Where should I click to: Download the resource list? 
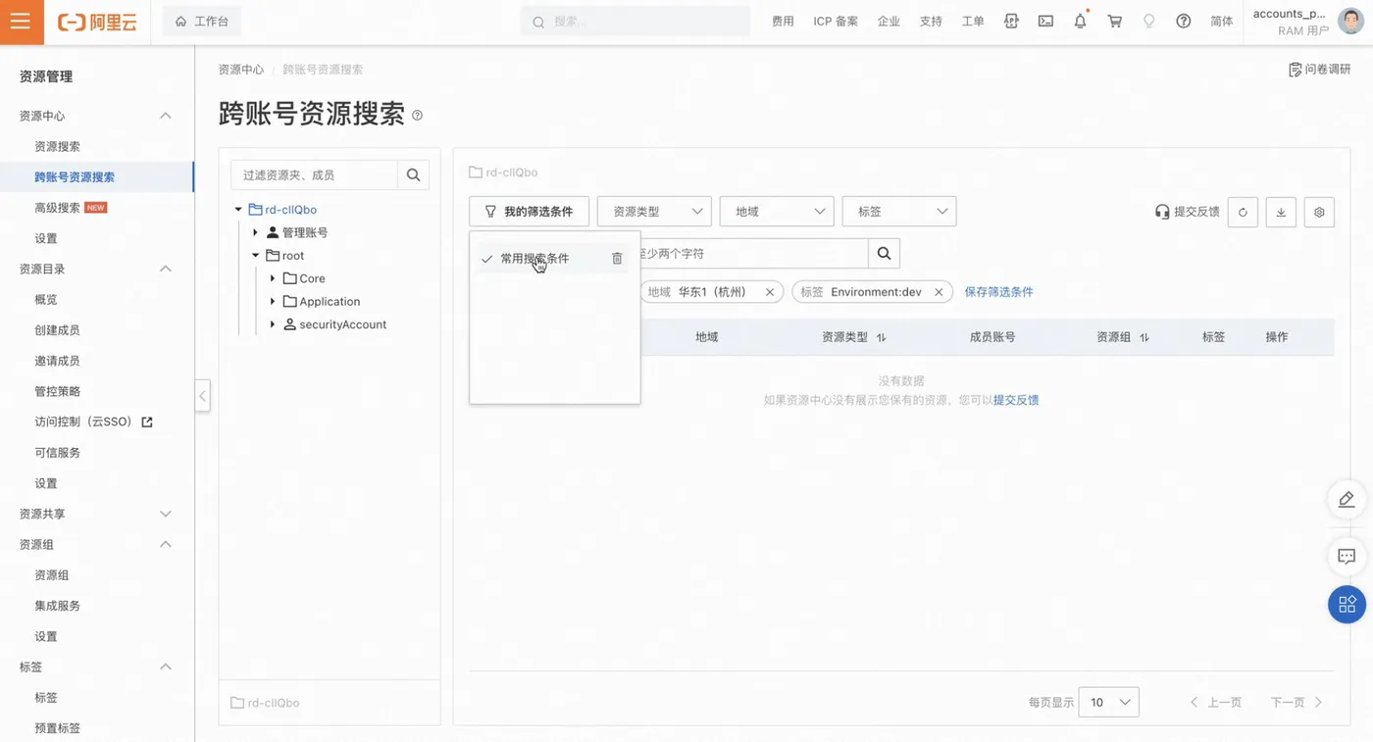1281,212
